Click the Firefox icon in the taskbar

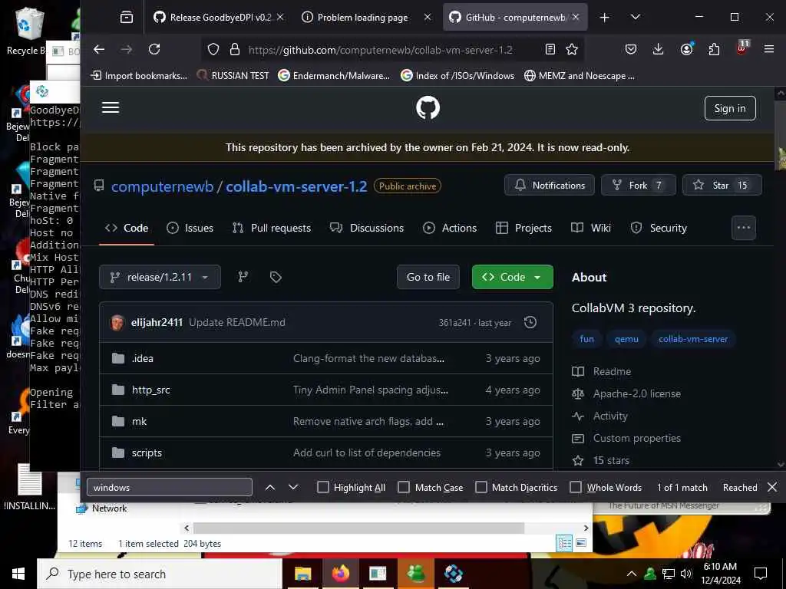pyautogui.click(x=340, y=574)
